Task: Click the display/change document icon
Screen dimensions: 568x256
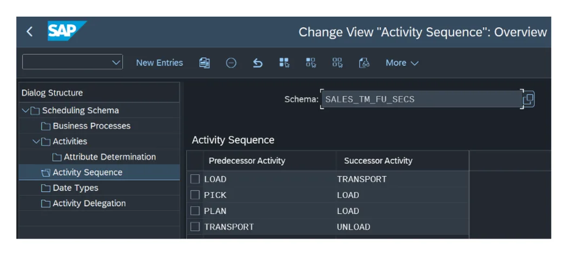Action: (x=364, y=63)
